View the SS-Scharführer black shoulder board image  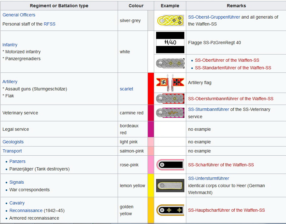(x=170, y=164)
